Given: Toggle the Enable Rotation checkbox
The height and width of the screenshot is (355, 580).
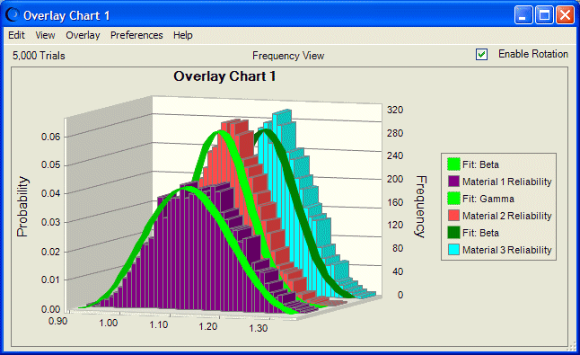Looking at the screenshot, I should (x=481, y=55).
